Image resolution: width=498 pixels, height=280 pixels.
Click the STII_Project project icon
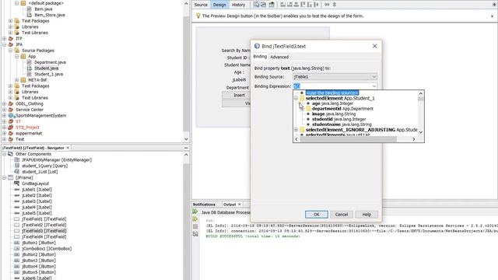pyautogui.click(x=11, y=128)
